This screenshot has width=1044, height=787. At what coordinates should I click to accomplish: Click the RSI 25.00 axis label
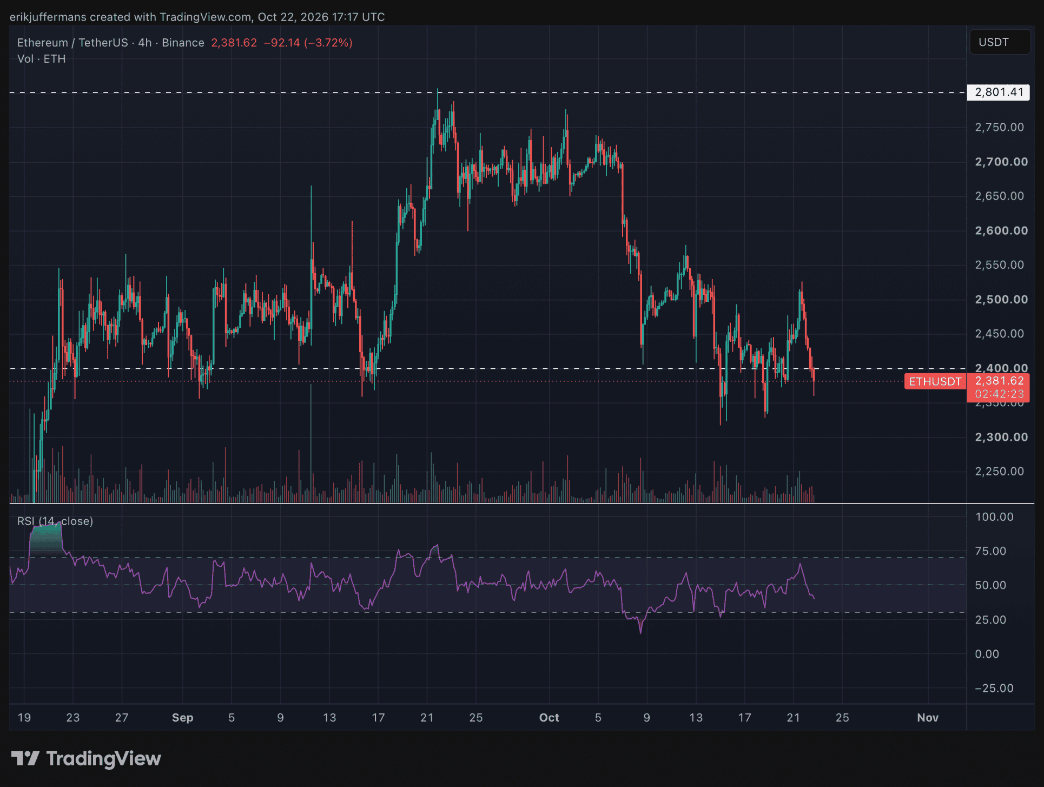(990, 620)
